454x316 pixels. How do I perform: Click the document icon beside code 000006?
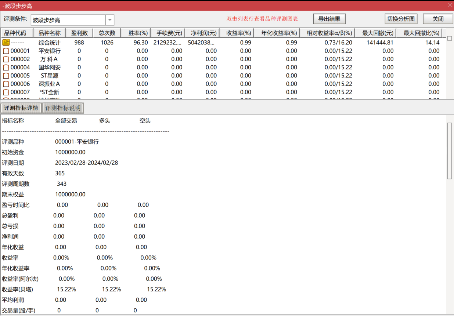6,84
